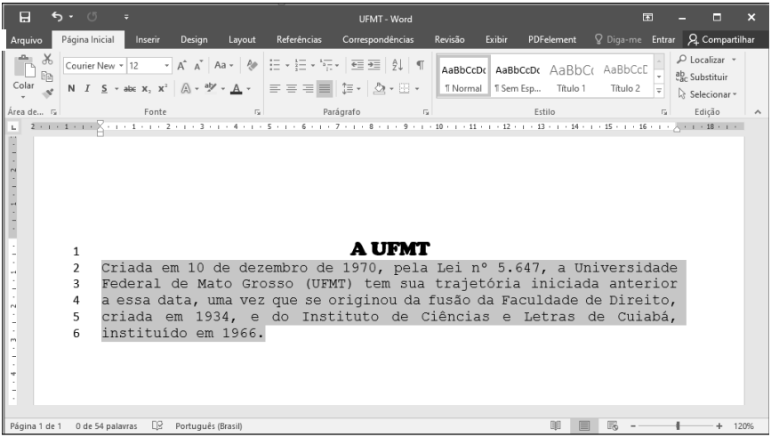Cut selection with the scissors icon
Image resolution: width=771 pixels, height=437 pixels.
(47, 60)
